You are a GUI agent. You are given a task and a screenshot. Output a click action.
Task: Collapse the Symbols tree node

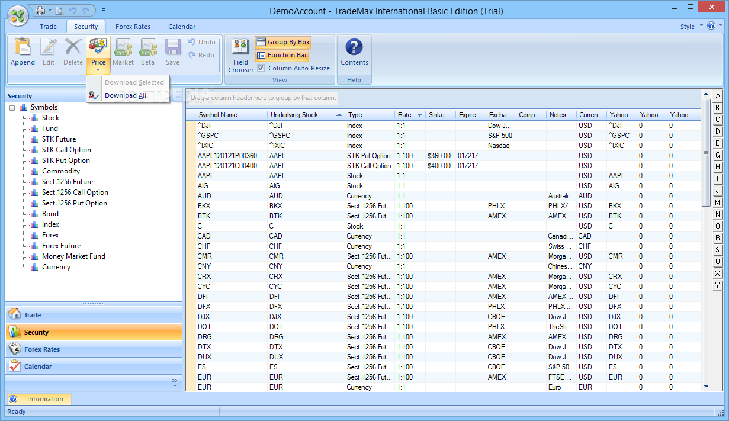[13, 107]
